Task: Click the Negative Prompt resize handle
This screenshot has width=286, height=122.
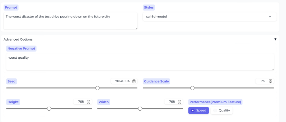Action: pos(273,69)
